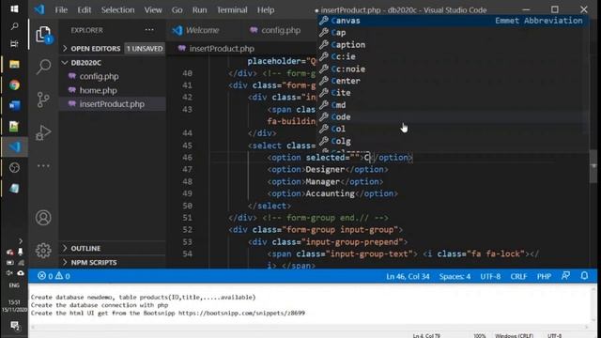This screenshot has height=338, width=601.
Task: Choose the Colg suggestion
Action: pos(453,141)
